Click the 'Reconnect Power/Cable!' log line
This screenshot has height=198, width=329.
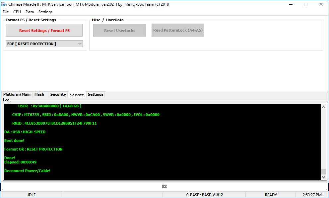[27, 171]
